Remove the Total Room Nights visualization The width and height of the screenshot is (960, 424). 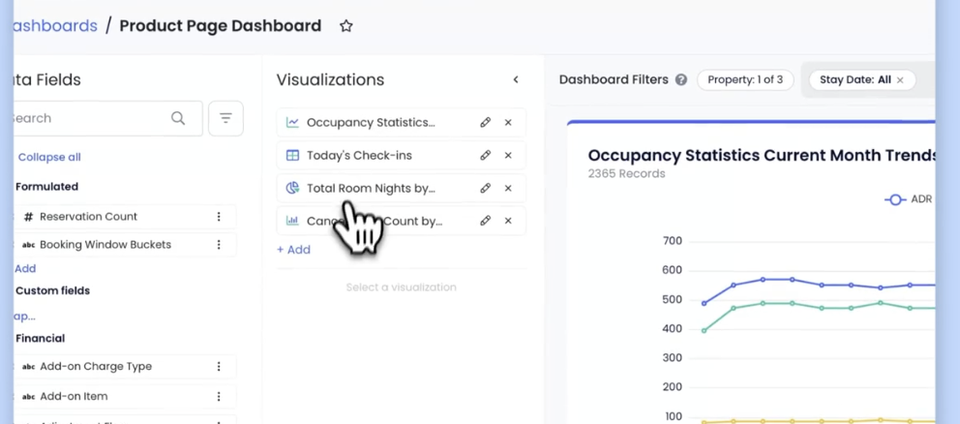pyautogui.click(x=508, y=188)
